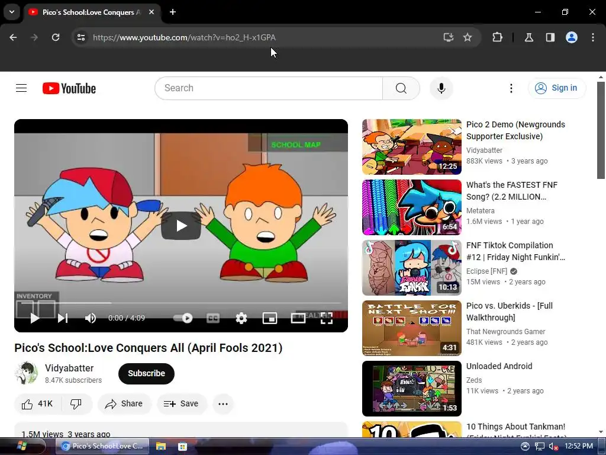This screenshot has height=455, width=606.
Task: Go back in browser
Action: coord(13,37)
